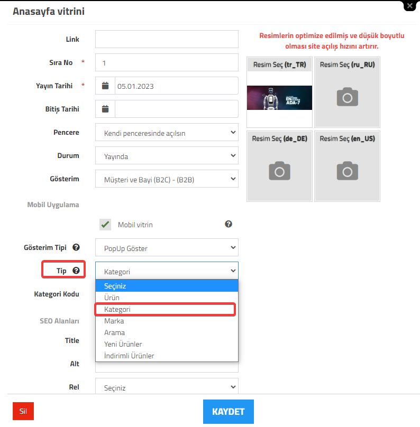Click the en_US image camera icon
Image resolution: width=420 pixels, height=427 pixels.
pyautogui.click(x=347, y=171)
